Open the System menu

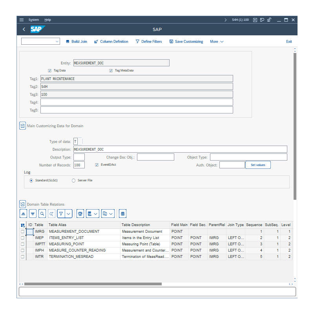(34, 20)
